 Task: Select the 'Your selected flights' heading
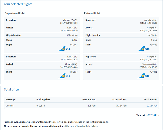18,4
